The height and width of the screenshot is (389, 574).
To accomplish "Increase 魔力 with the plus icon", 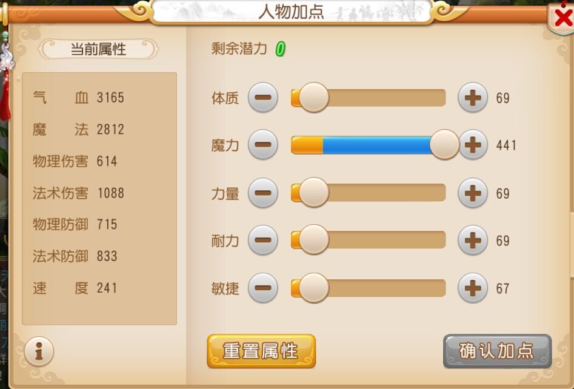I will pyautogui.click(x=473, y=145).
